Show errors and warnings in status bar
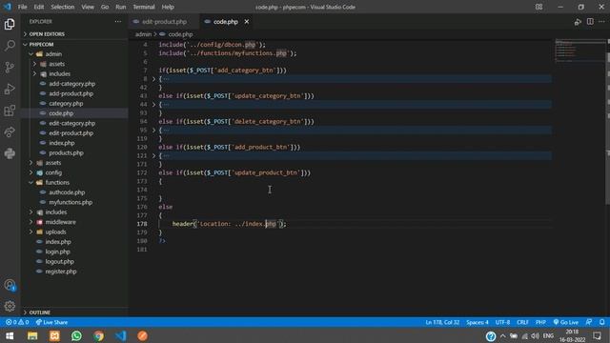Screen dimensions: 610x343 pyautogui.click(x=17, y=322)
